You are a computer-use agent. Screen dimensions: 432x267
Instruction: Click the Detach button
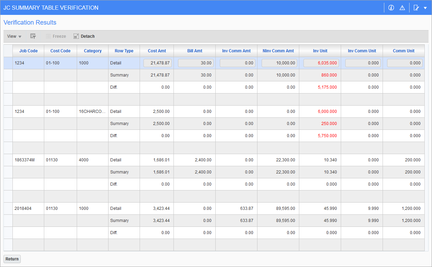pos(84,36)
